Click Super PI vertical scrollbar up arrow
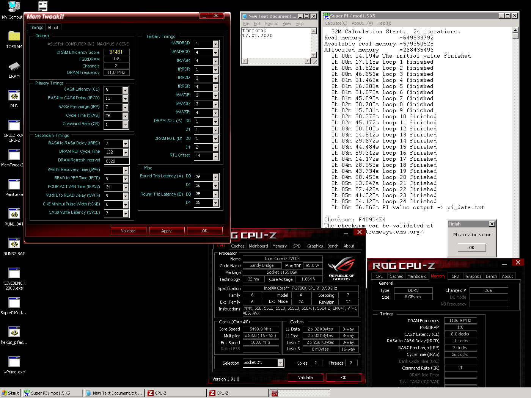This screenshot has width=531, height=398. [515, 30]
